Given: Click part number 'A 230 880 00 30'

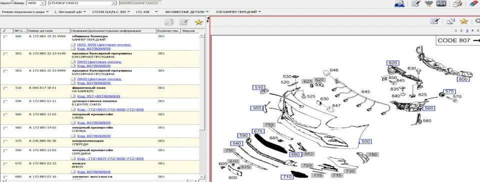Looking at the screenshot, I should 43,141.
